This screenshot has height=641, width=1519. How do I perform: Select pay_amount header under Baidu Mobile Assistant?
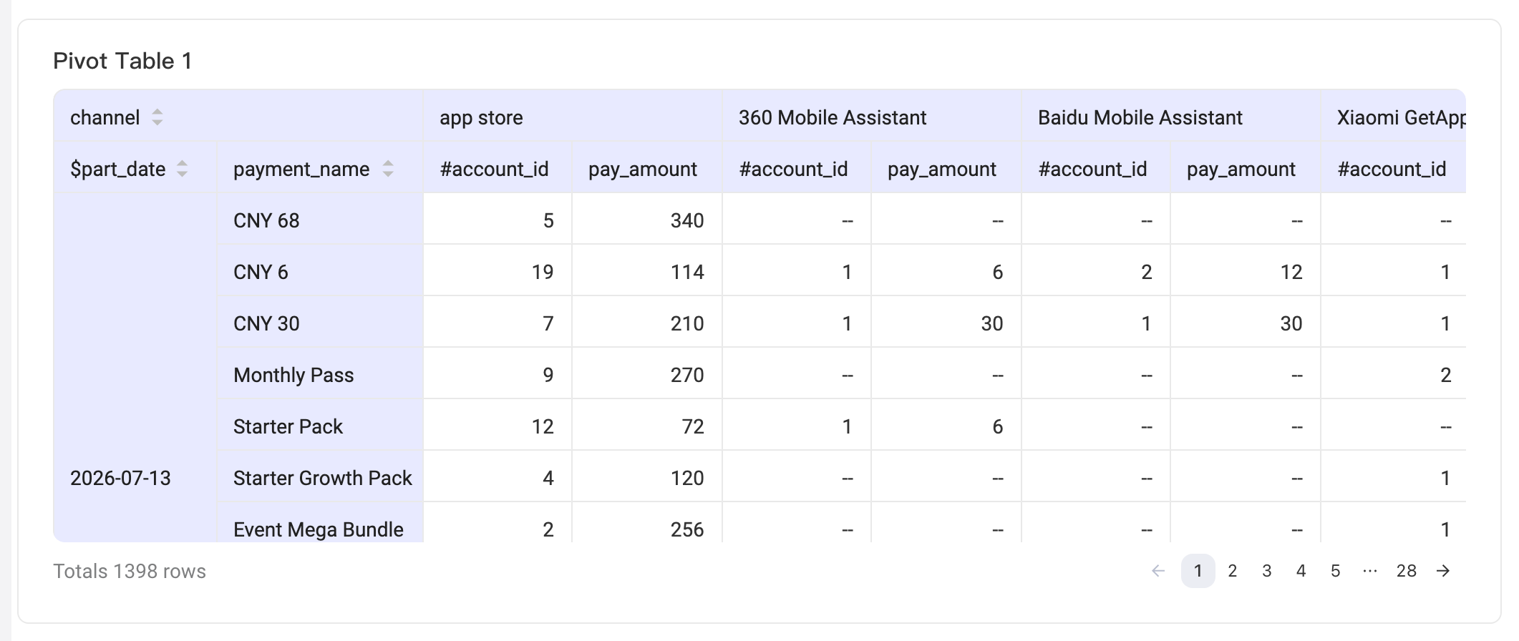click(x=1241, y=169)
